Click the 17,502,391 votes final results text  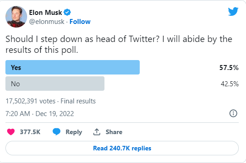coord(51,101)
